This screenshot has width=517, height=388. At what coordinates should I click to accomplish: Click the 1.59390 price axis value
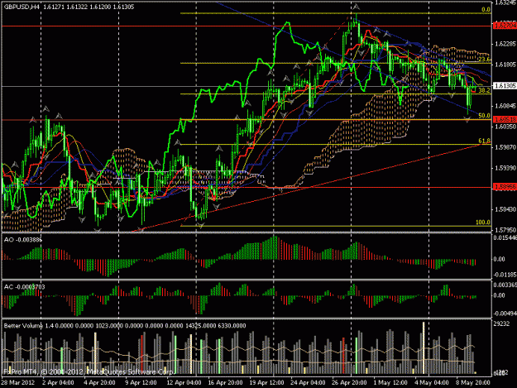(x=505, y=168)
